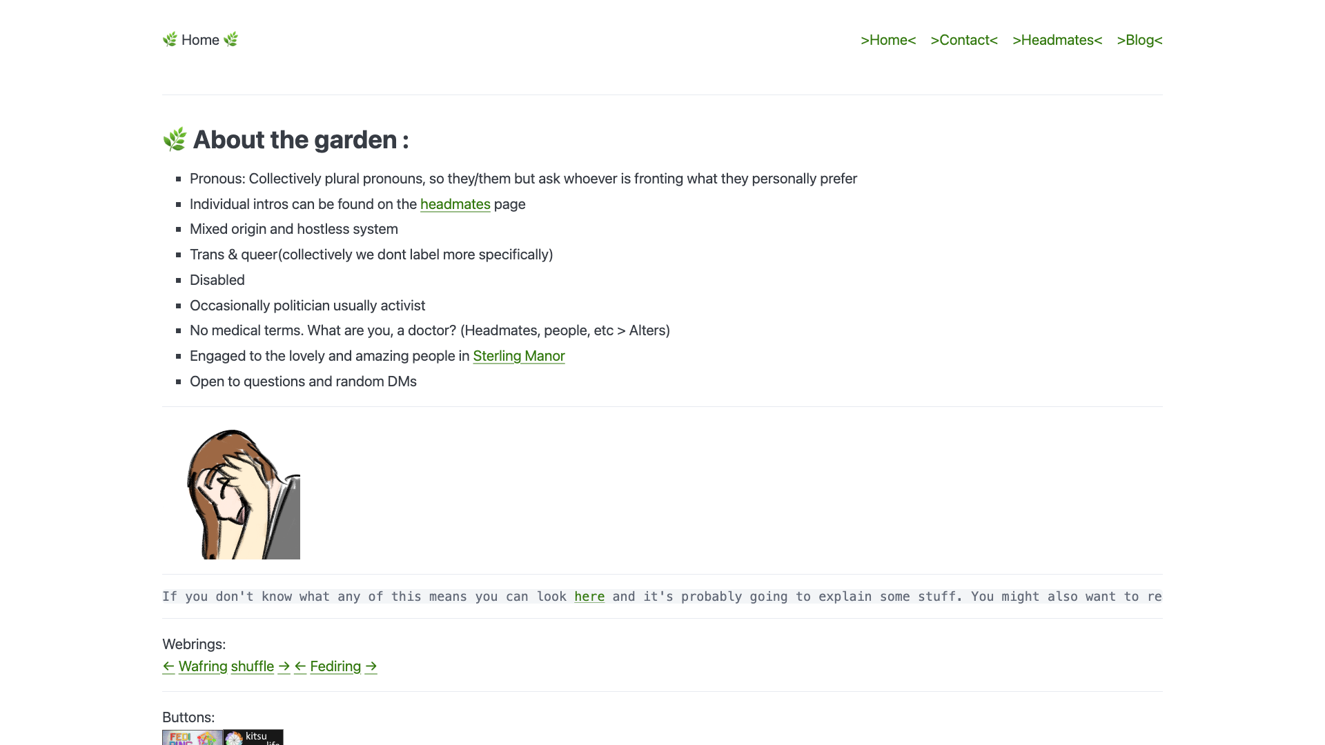Click the drawing of the facepalming person

pyautogui.click(x=243, y=493)
